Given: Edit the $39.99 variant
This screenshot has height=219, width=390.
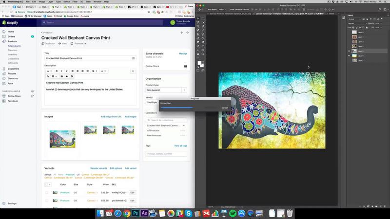Looking at the screenshot, I should [x=132, y=193].
